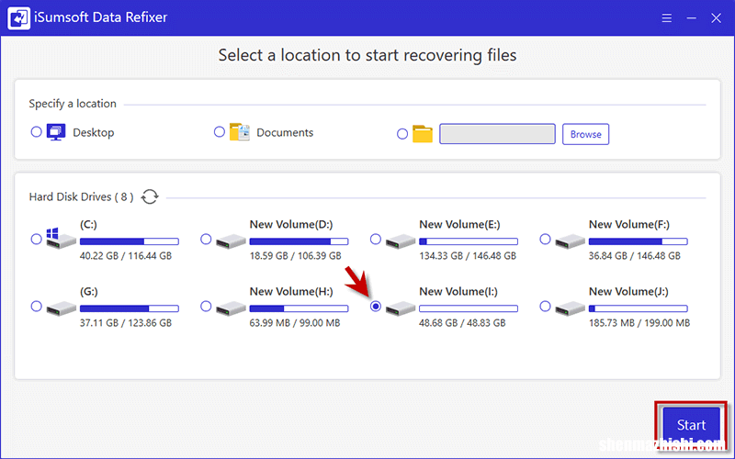Select the New Volume(J:) radio button

pos(545,307)
